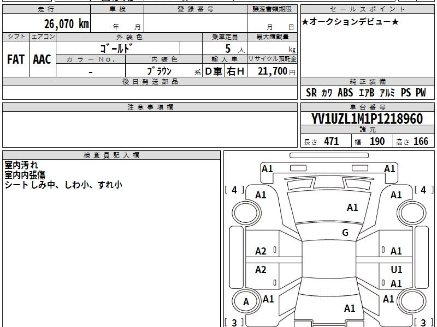This screenshot has height=327, width=437.
Task: Click the リサイクル預託金 header cell
Action: click(x=272, y=59)
